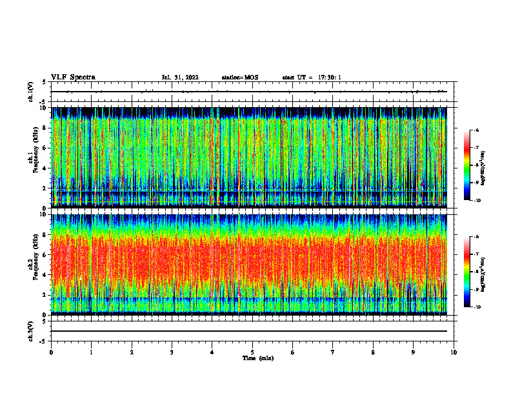Click time axis tick label "2"
Screen dimensions: 511x395
click(x=132, y=352)
